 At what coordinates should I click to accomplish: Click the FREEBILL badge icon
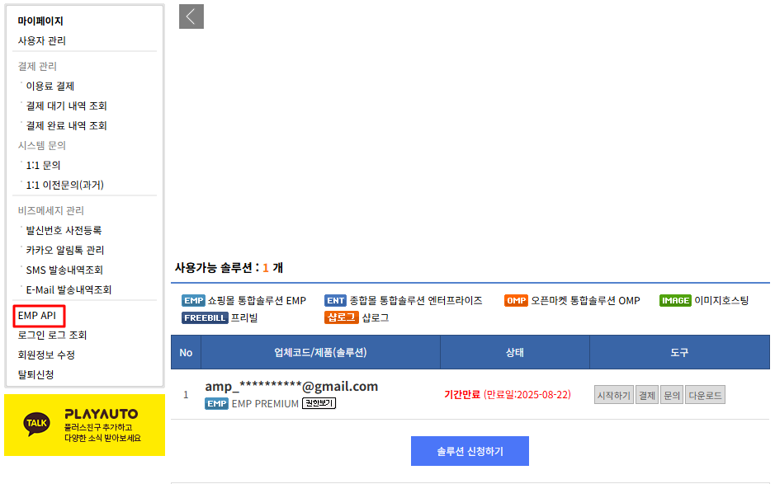205,317
